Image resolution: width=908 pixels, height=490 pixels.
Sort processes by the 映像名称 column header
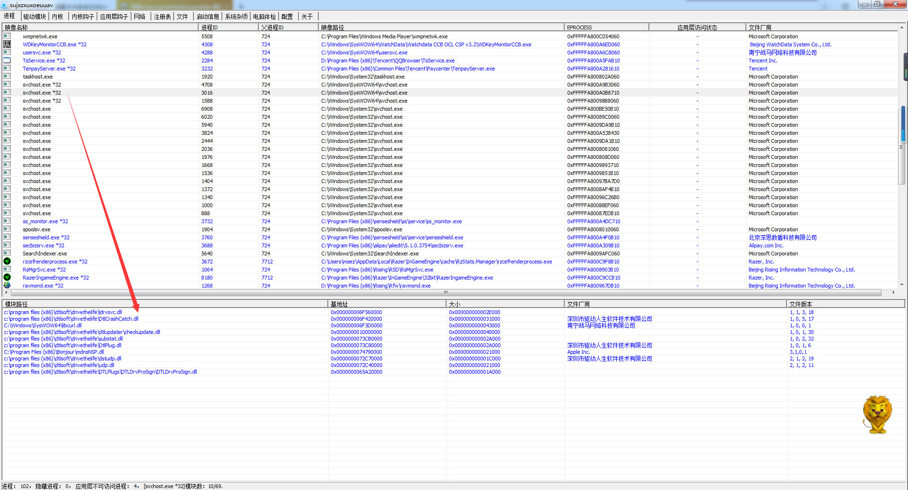[100, 27]
